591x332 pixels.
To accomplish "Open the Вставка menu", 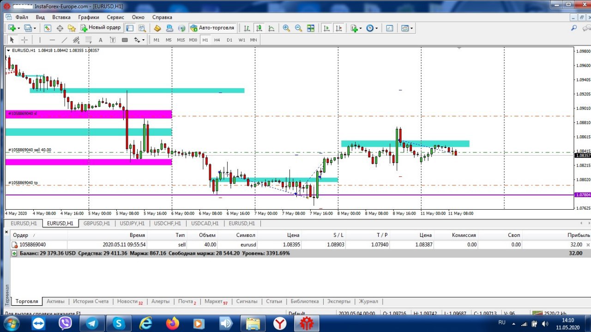I will point(61,17).
